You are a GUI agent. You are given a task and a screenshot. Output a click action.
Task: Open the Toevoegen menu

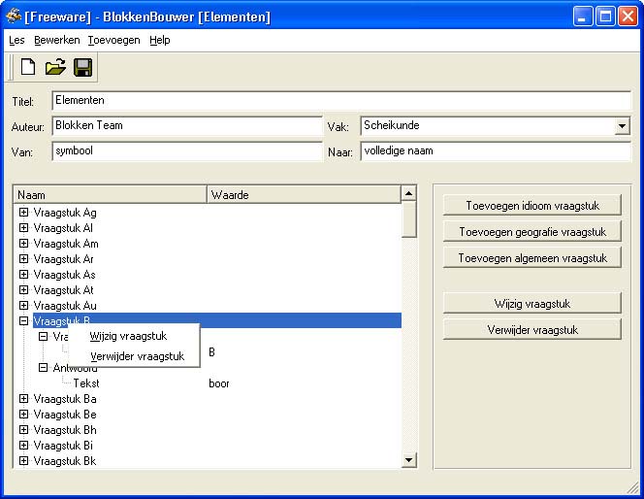[113, 40]
